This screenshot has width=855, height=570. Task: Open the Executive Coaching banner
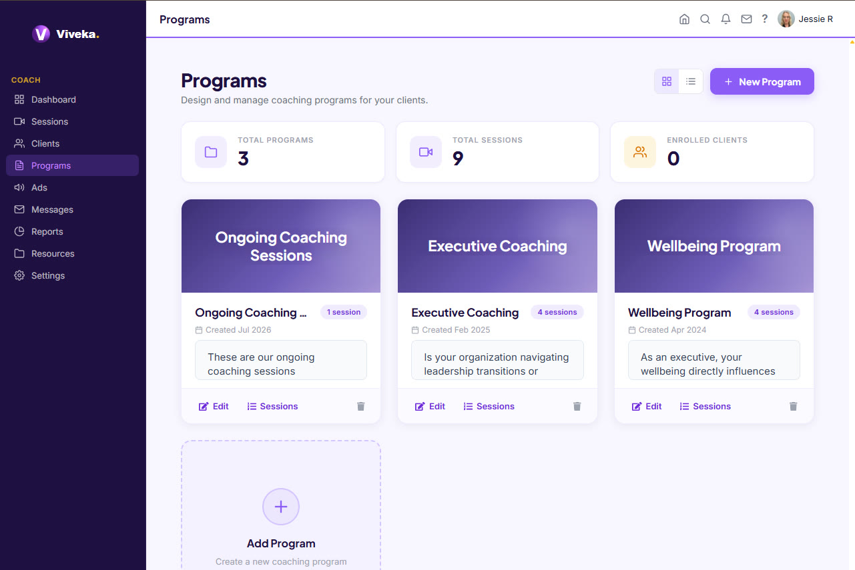pyautogui.click(x=497, y=246)
